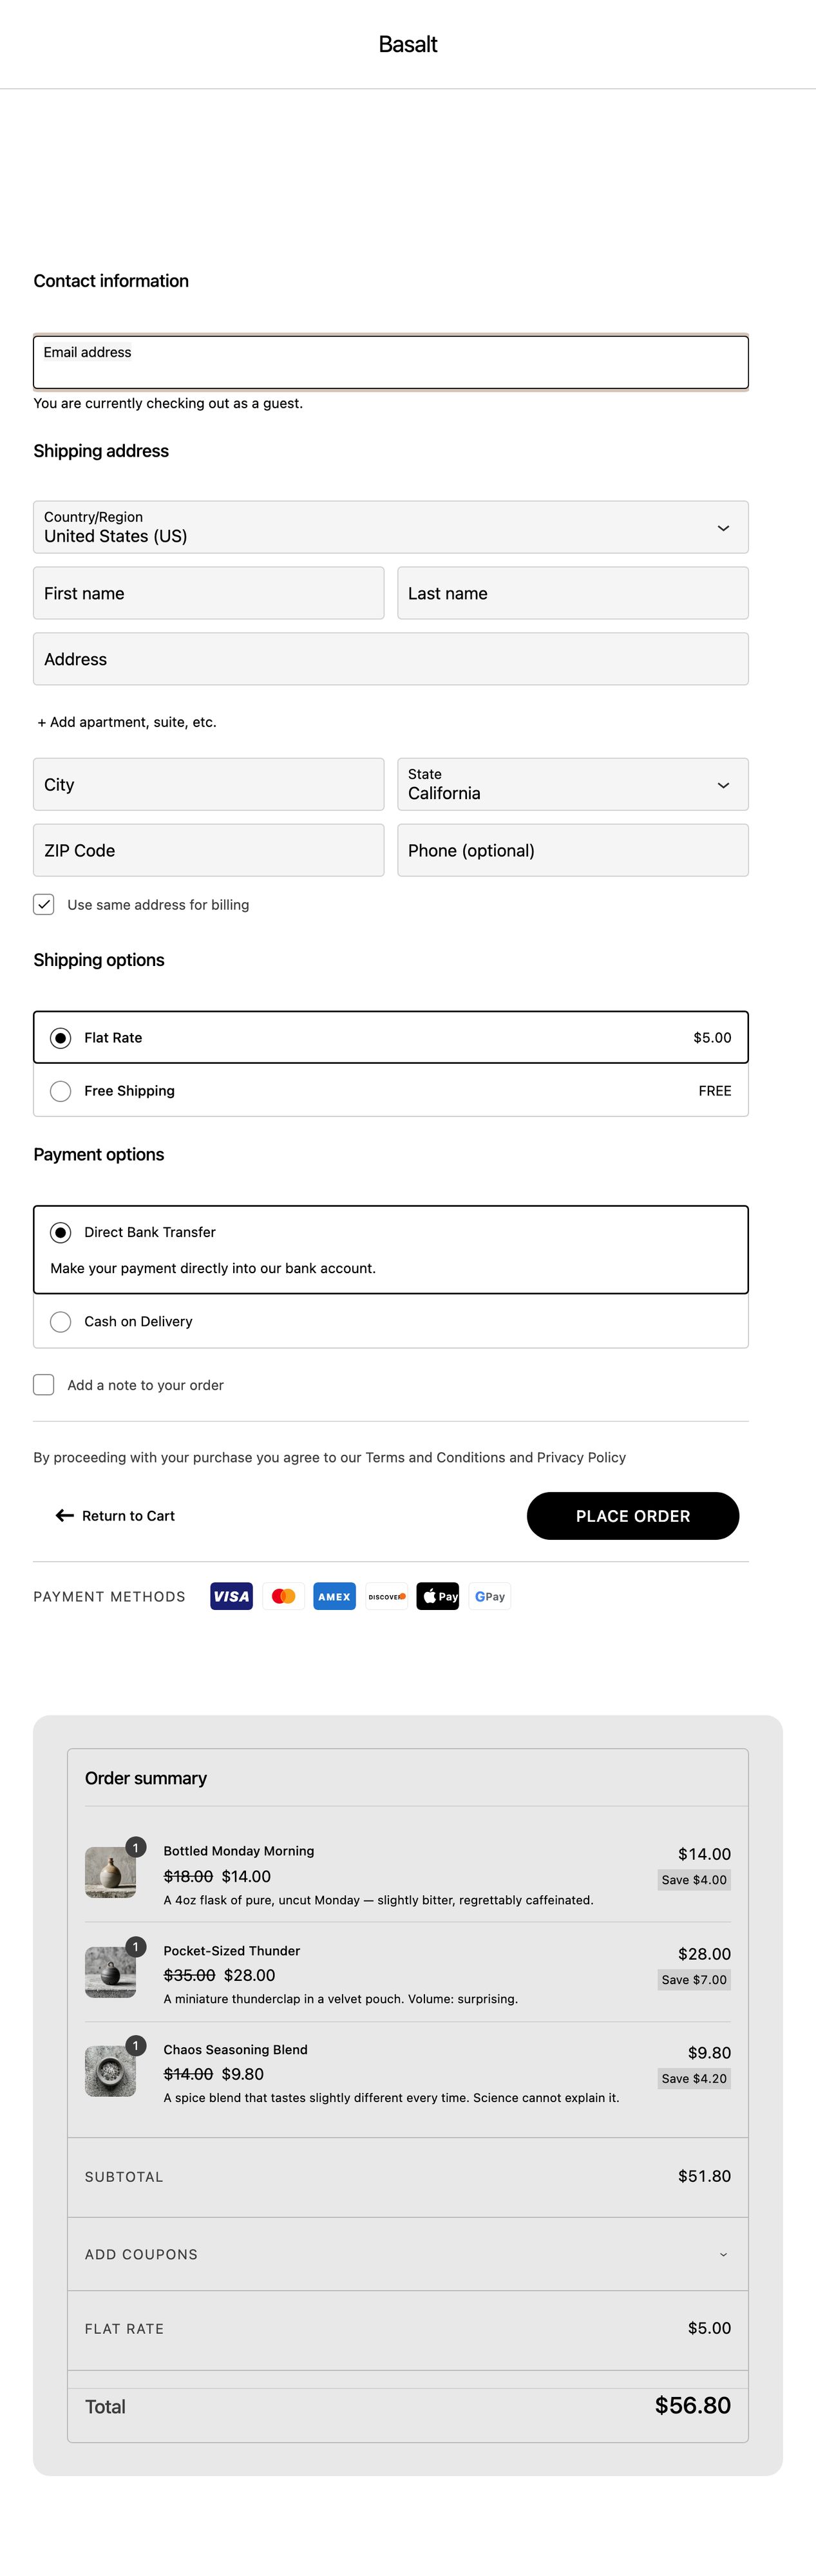
Task: Click the Google Pay icon
Action: [490, 1596]
